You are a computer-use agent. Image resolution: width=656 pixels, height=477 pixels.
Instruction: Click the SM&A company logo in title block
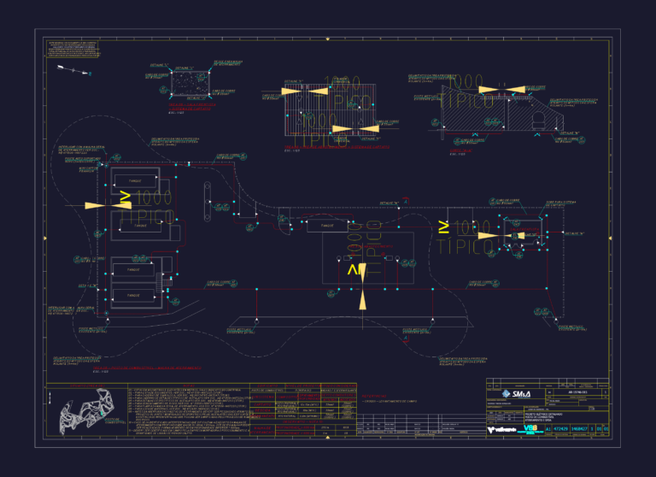tap(516, 394)
